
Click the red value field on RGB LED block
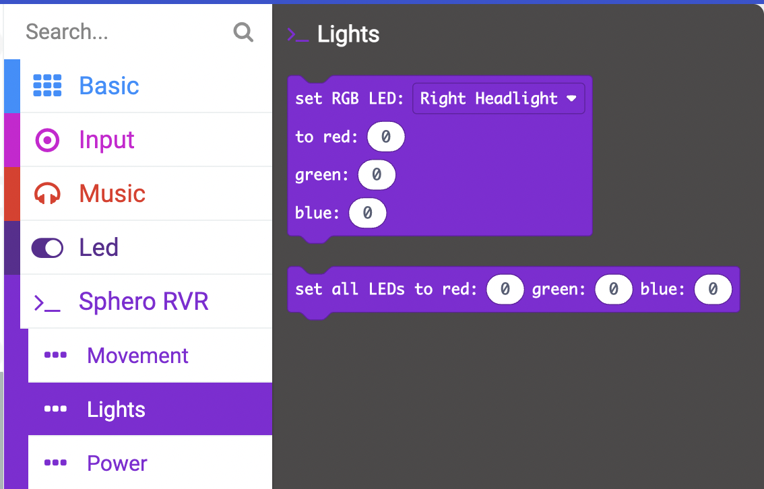pyautogui.click(x=385, y=136)
